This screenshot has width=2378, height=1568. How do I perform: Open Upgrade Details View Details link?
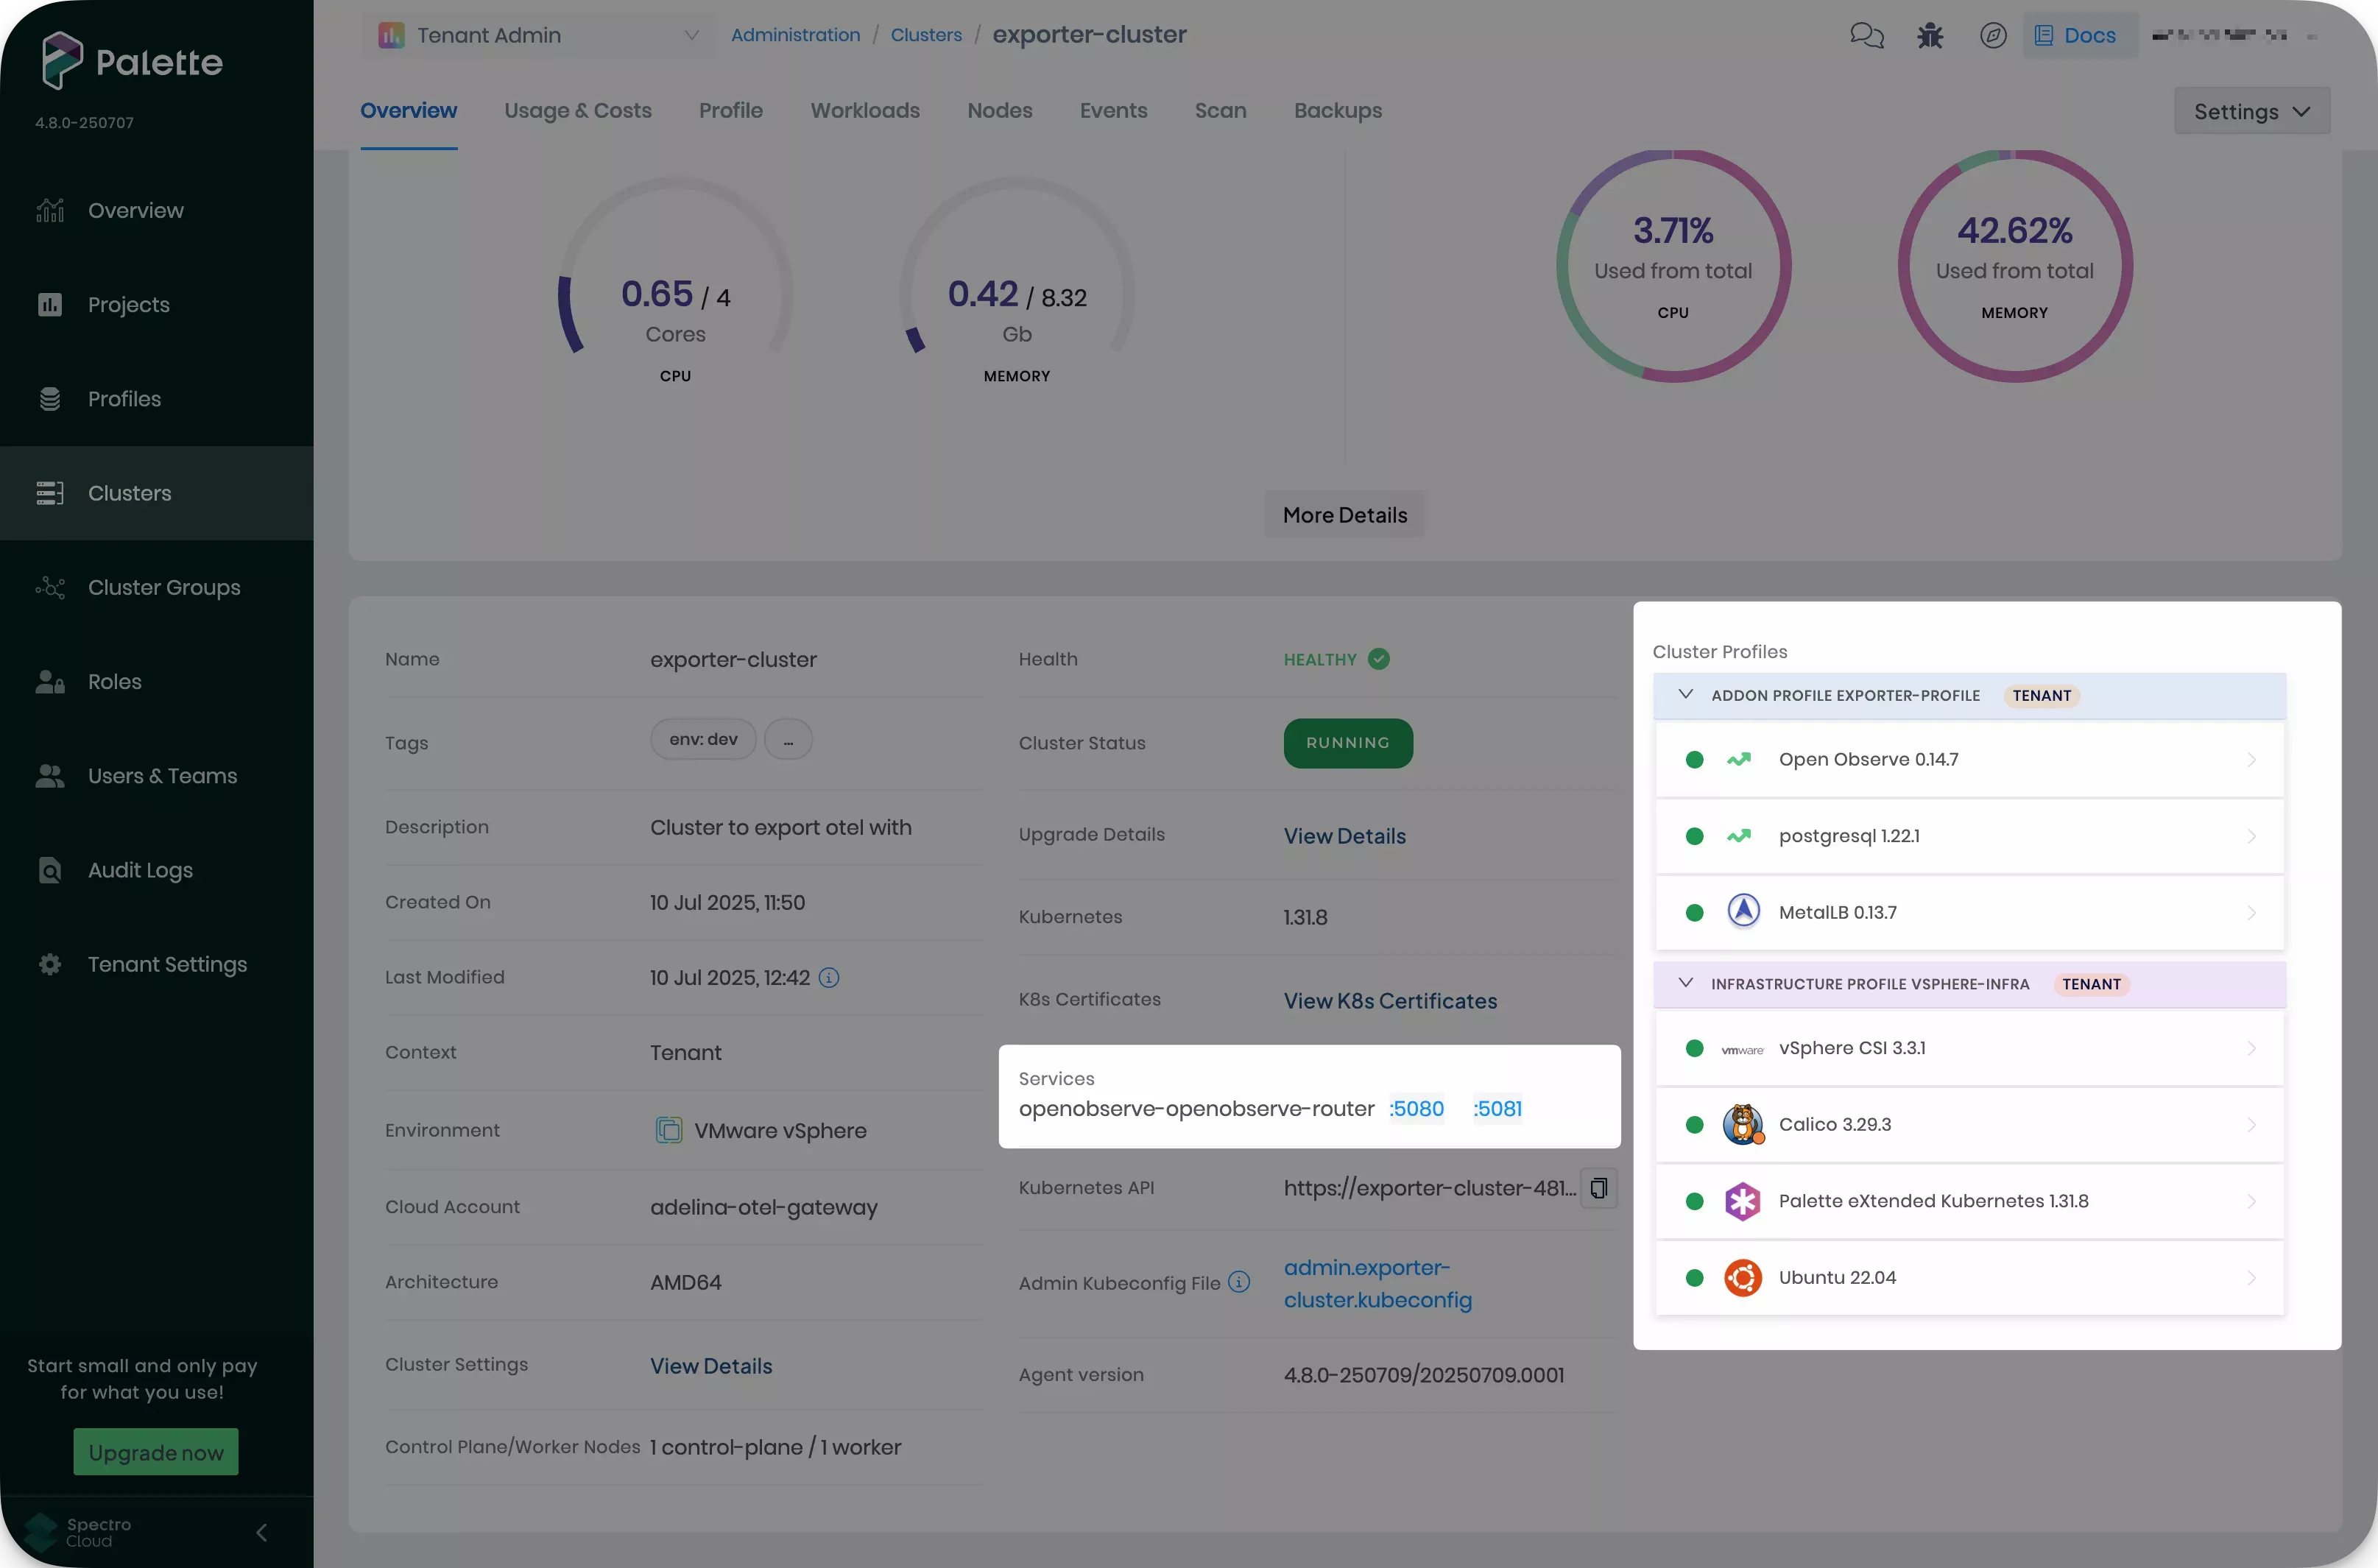(1344, 836)
